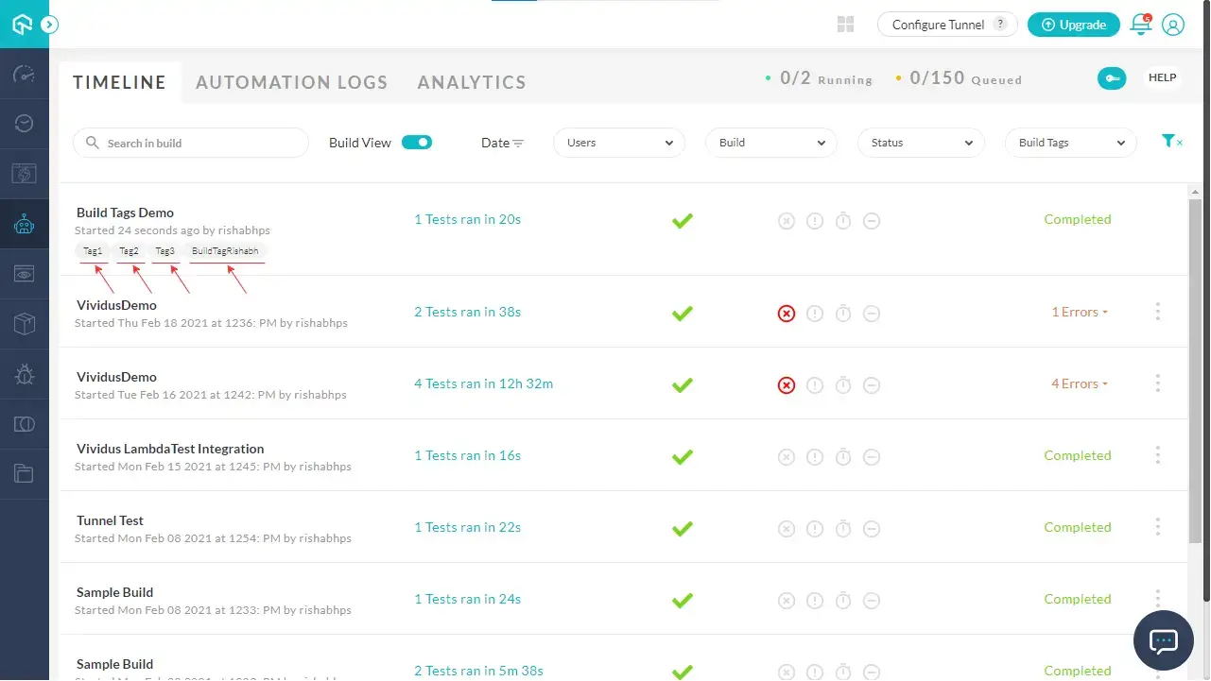This screenshot has width=1211, height=681.
Task: Click the access key icon beside HELP
Action: click(1112, 78)
